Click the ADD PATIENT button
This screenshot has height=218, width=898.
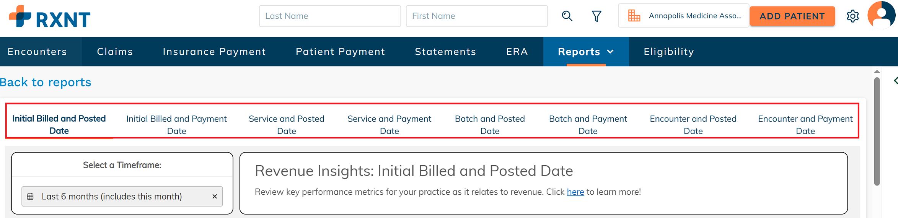pos(792,16)
